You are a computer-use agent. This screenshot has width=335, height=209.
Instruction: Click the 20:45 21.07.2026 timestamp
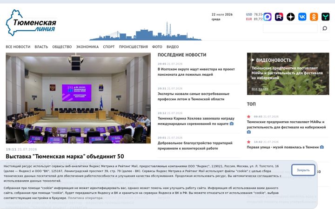point(170,64)
